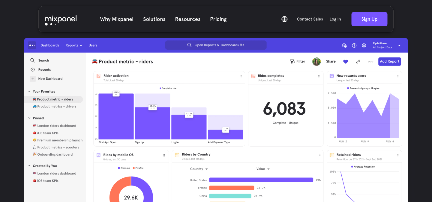Click the Rider activation report type icon
This screenshot has width=432, height=202.
point(98,76)
